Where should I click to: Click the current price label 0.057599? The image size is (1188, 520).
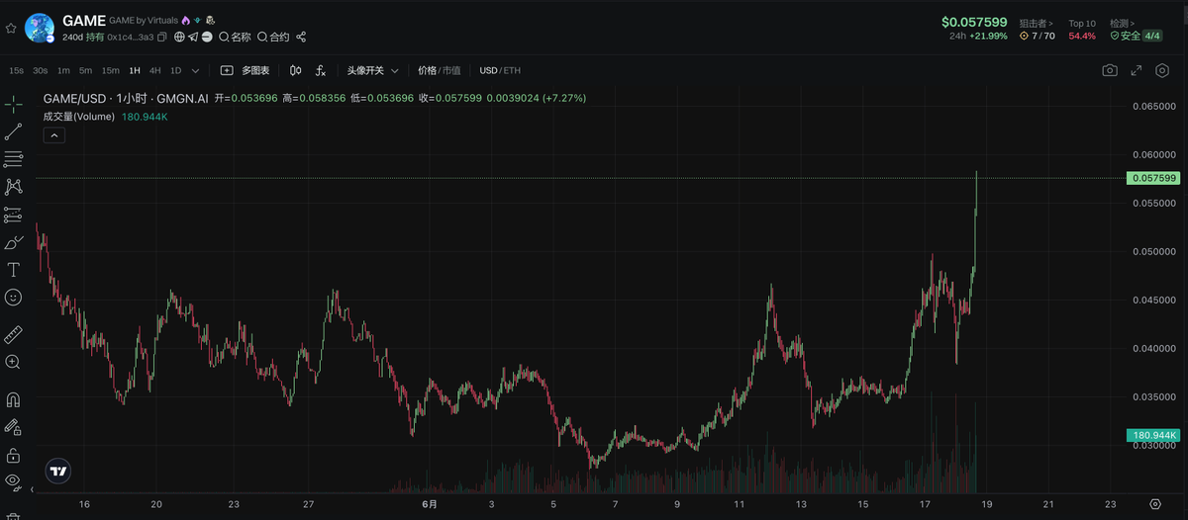tap(1152, 178)
